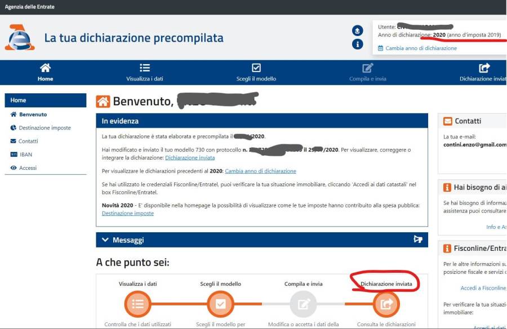The width and height of the screenshot is (507, 329).
Task: Open Dichiarazione inviata in top navbar
Action: click(x=483, y=73)
